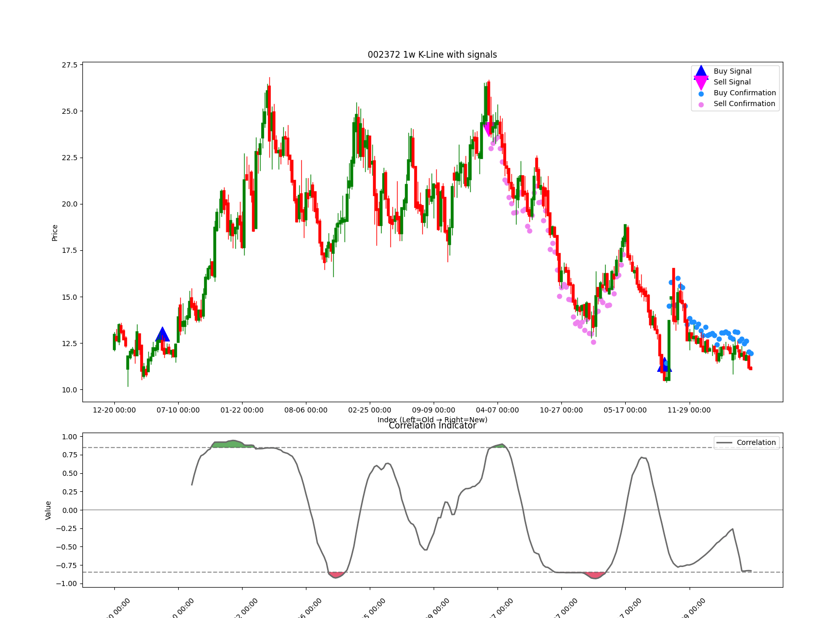Click the 1.00 correlation tick label
824x618 pixels.
tap(70, 437)
